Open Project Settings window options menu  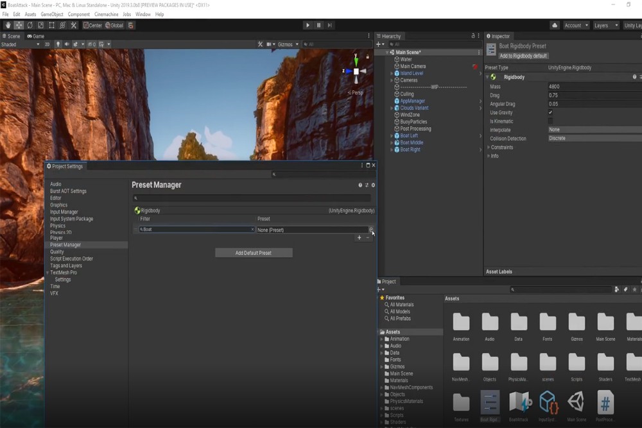tap(362, 166)
